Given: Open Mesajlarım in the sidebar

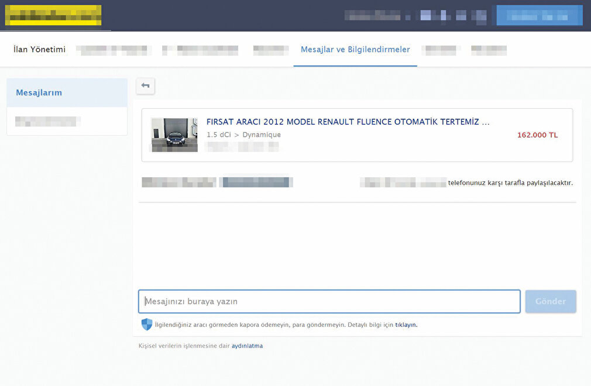Looking at the screenshot, I should [39, 92].
